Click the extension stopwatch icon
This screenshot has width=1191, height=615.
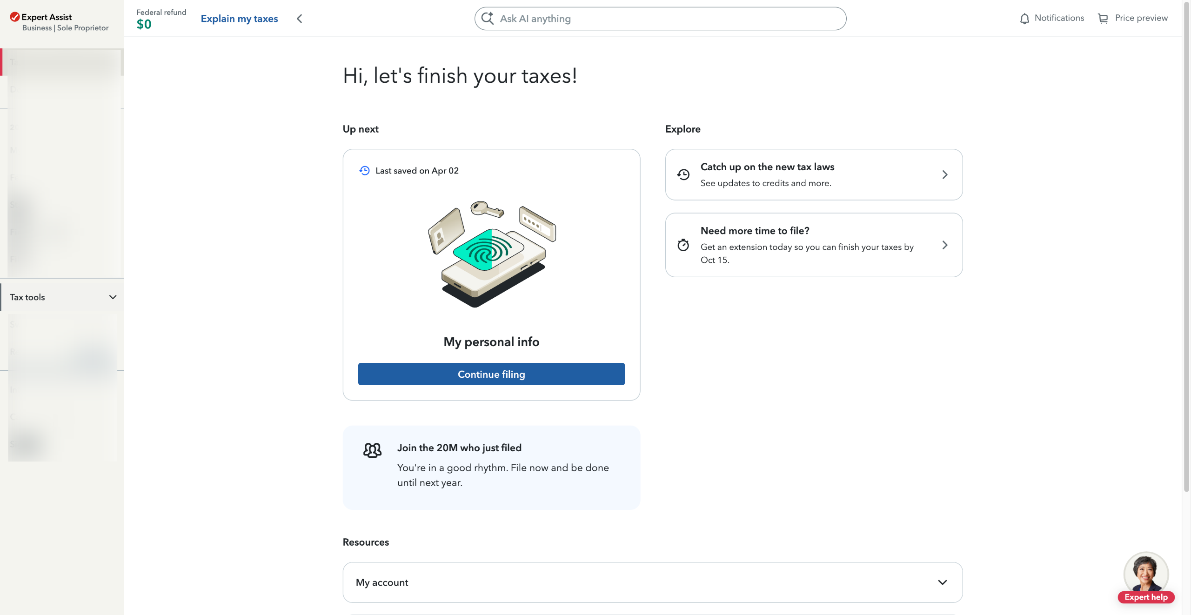tap(683, 245)
